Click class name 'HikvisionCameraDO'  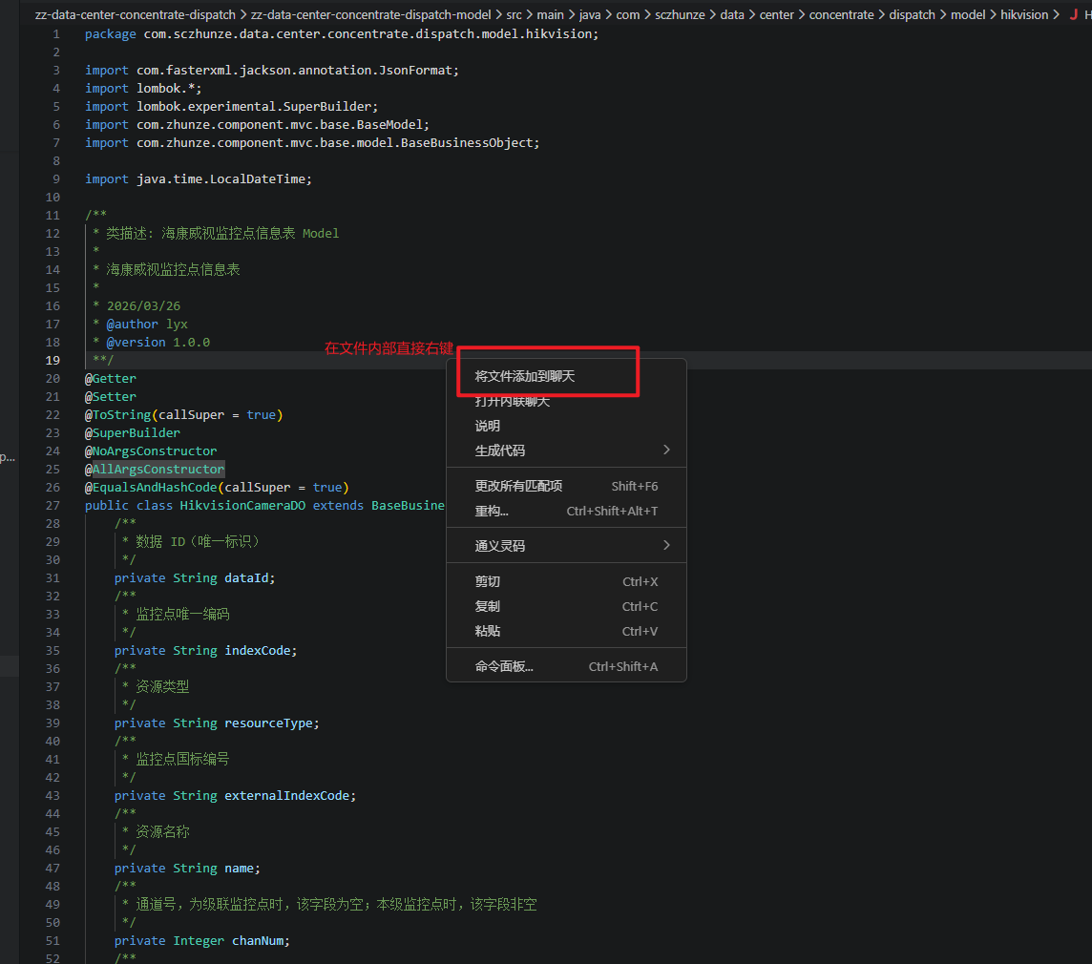click(242, 506)
